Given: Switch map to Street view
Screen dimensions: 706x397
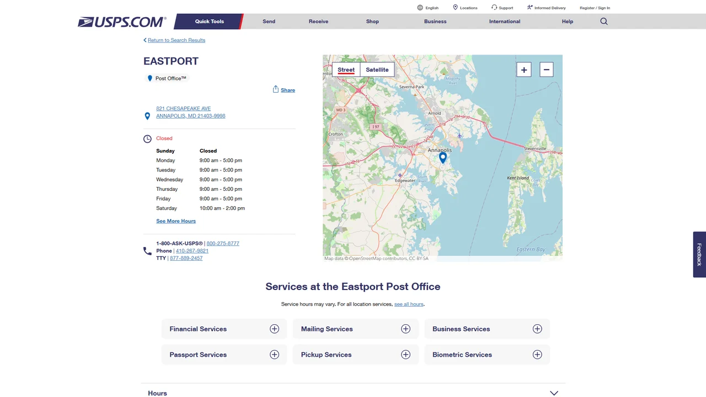Looking at the screenshot, I should (x=346, y=69).
